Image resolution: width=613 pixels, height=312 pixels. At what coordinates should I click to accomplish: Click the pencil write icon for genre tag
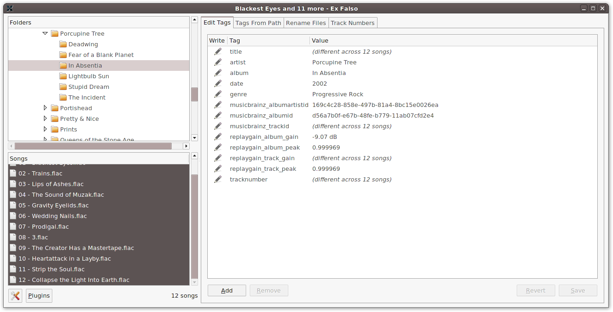pyautogui.click(x=218, y=94)
